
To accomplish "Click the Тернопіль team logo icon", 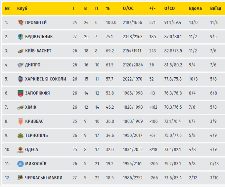I will tap(21, 135).
